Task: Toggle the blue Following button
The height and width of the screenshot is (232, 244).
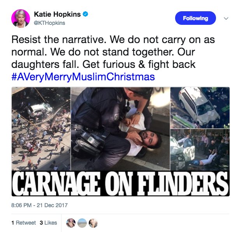Action: pos(195,18)
